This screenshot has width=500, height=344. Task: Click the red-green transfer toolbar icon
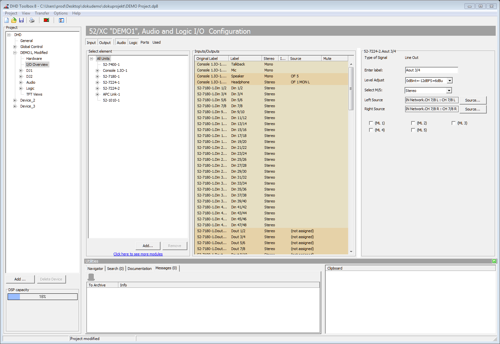(x=46, y=20)
